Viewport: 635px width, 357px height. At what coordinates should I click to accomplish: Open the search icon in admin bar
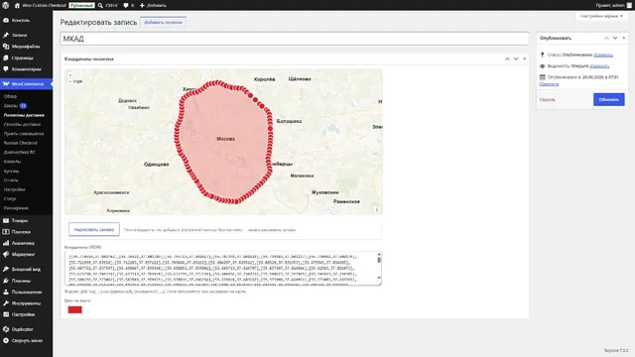click(x=100, y=5)
